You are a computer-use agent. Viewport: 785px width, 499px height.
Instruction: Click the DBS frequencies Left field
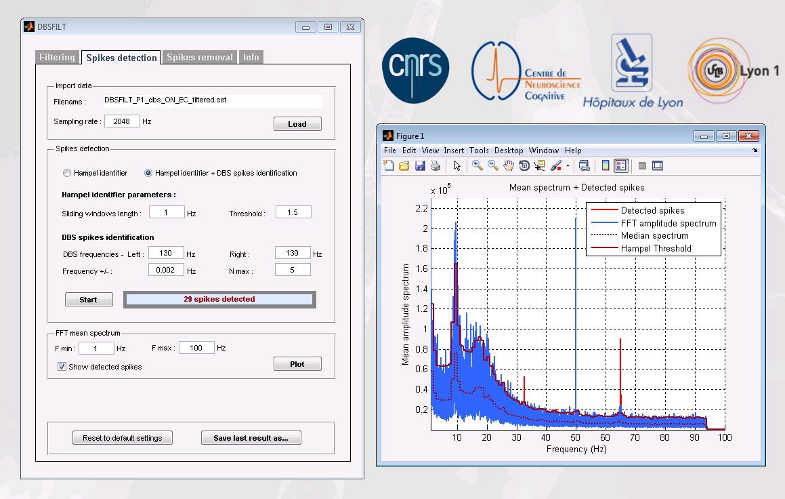tap(166, 253)
